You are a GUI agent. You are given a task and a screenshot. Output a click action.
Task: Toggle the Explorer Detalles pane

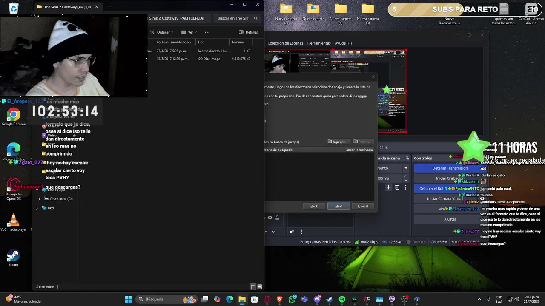[x=248, y=32]
